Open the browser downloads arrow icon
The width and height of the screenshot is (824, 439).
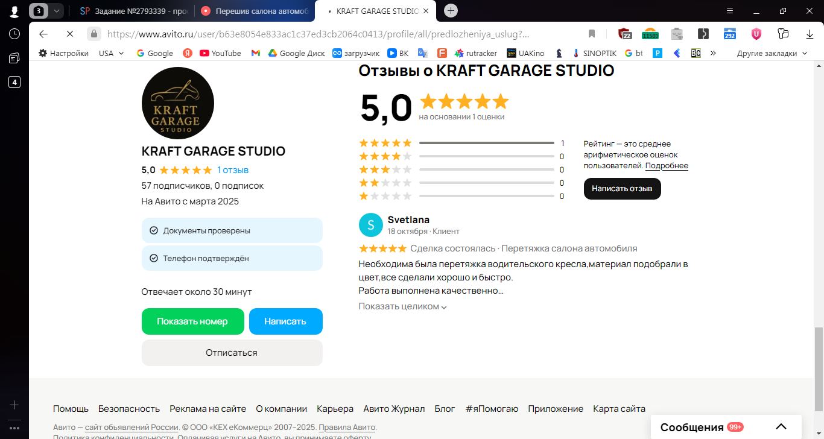pyautogui.click(x=810, y=34)
